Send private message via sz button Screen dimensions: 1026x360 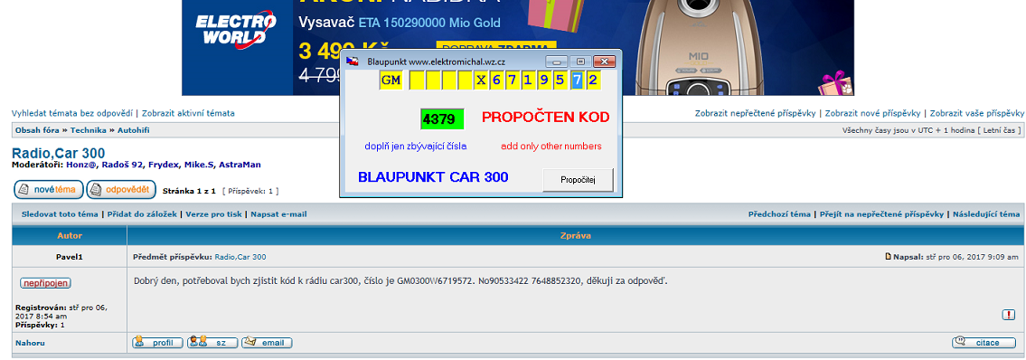tap(212, 342)
